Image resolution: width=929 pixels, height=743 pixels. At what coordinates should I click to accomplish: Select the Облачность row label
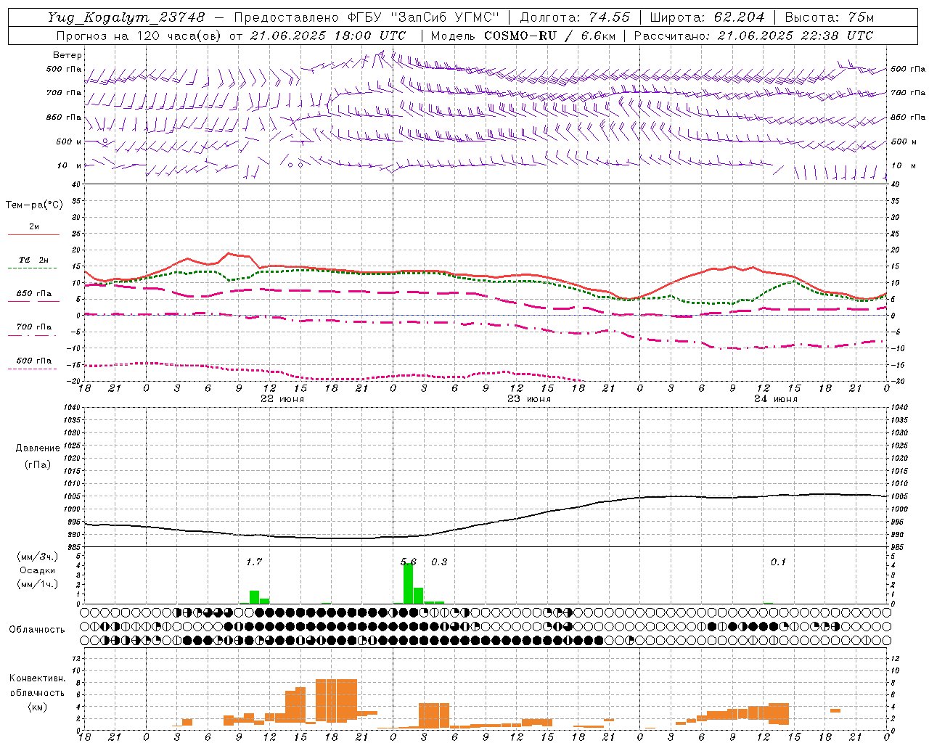click(37, 629)
